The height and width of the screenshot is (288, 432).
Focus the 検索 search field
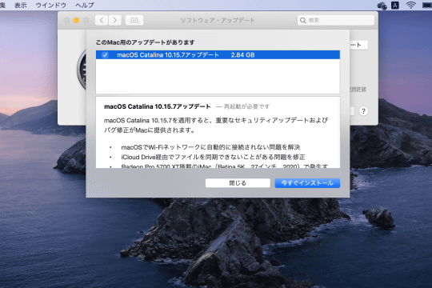tap(336, 20)
